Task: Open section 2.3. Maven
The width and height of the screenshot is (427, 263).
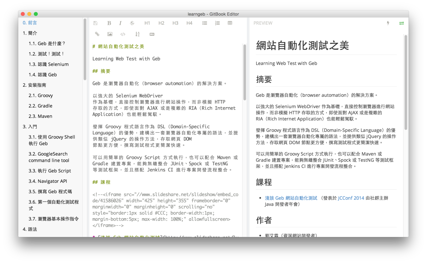Action: click(40, 116)
